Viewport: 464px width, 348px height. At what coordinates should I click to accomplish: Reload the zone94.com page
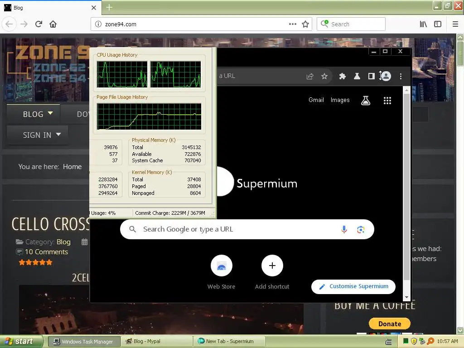point(39,24)
